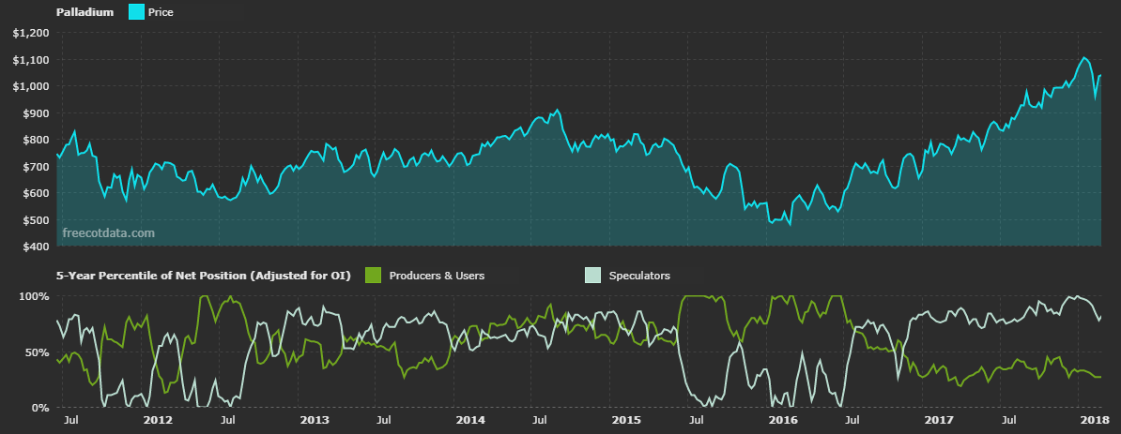Click the $600 price axis label
This screenshot has height=434, width=1121.
click(x=36, y=193)
